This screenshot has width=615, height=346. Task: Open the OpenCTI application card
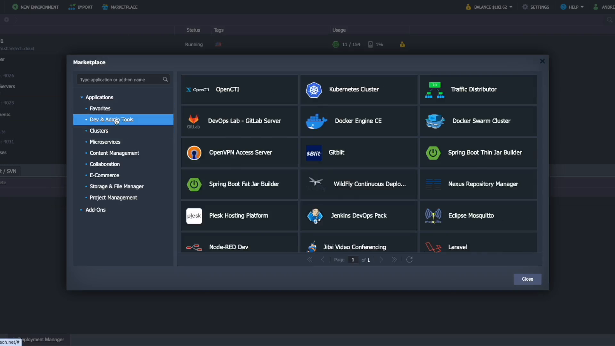(239, 89)
